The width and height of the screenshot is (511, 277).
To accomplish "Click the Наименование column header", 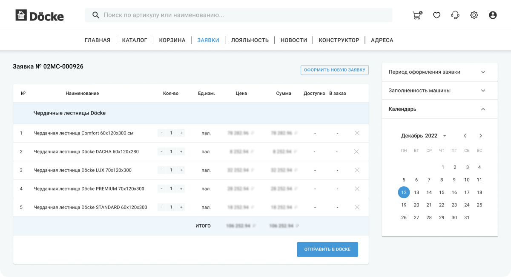I will 82,94.
